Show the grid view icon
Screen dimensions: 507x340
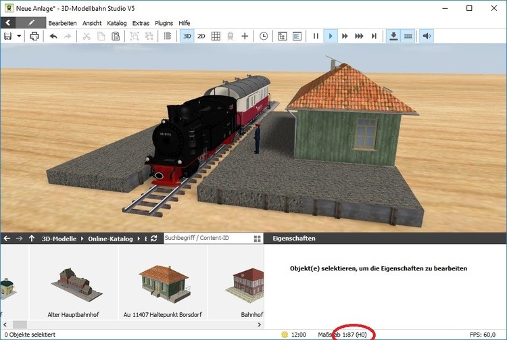coord(216,36)
